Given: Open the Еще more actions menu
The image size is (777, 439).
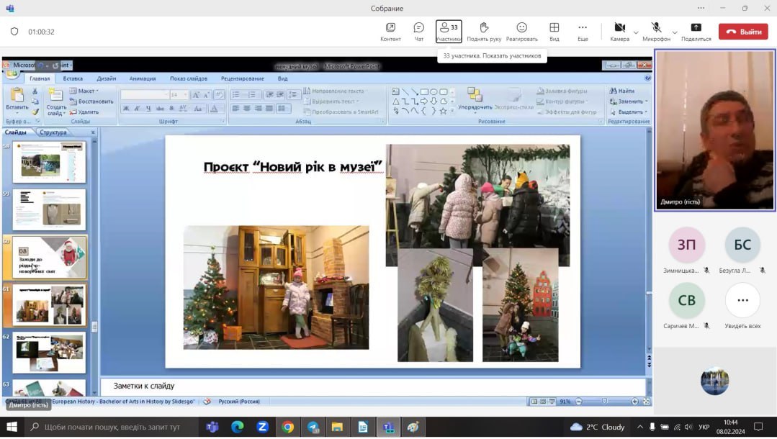Looking at the screenshot, I should click(583, 31).
